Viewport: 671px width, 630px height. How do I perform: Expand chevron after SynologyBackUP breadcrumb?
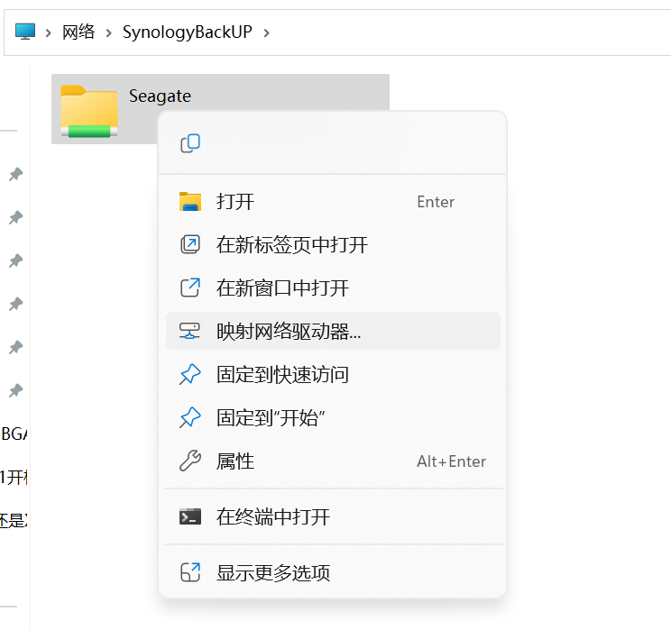[267, 33]
